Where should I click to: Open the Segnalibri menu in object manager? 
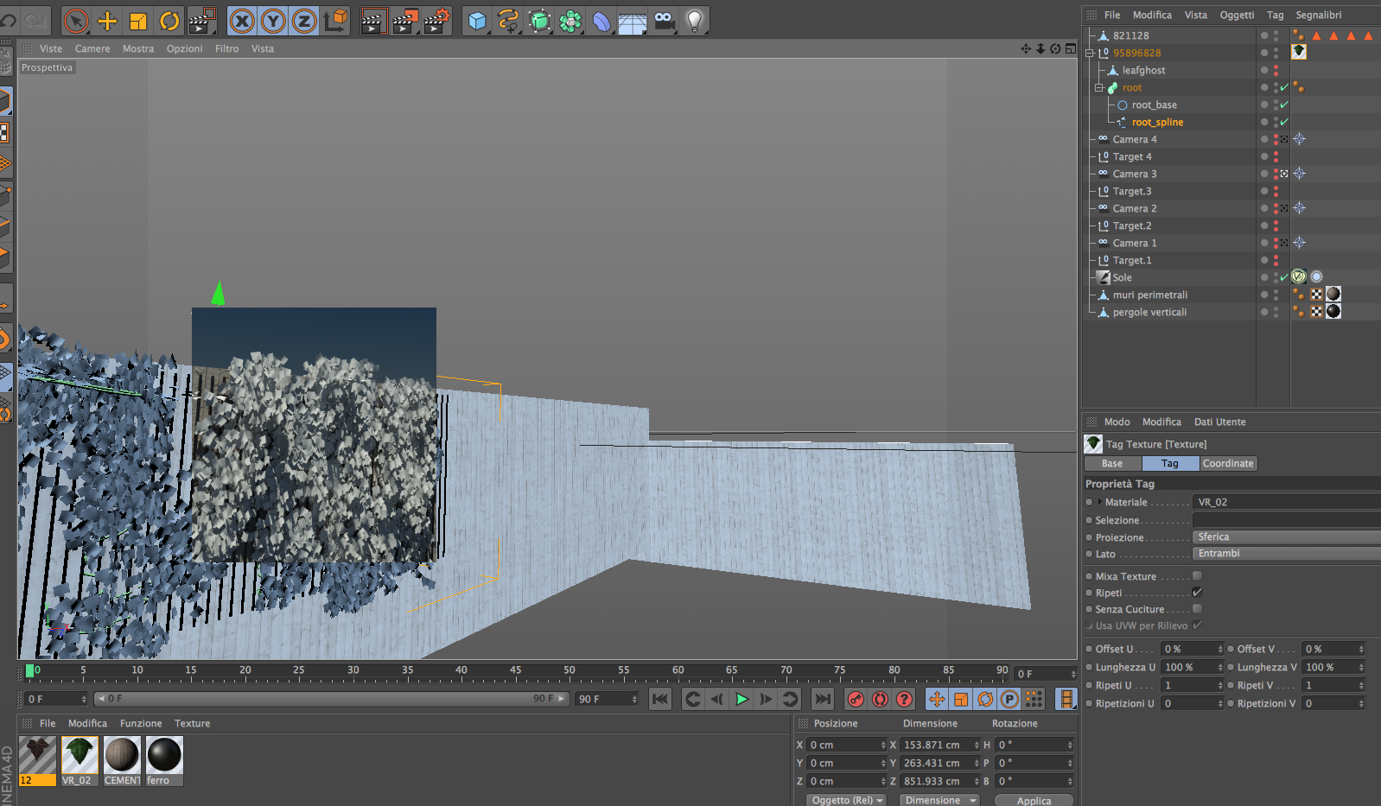[x=1318, y=15]
